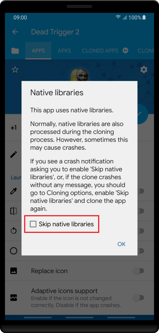Click the pencil edit icon
Screen dimensions: 159x333
[x=14, y=154]
